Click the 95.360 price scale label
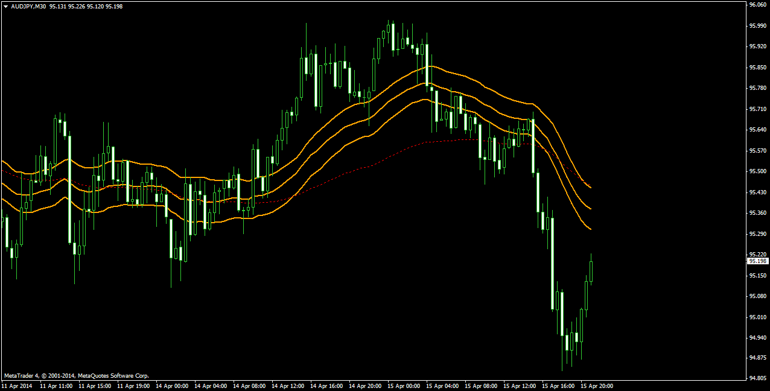This screenshot has width=770, height=391. 757,213
